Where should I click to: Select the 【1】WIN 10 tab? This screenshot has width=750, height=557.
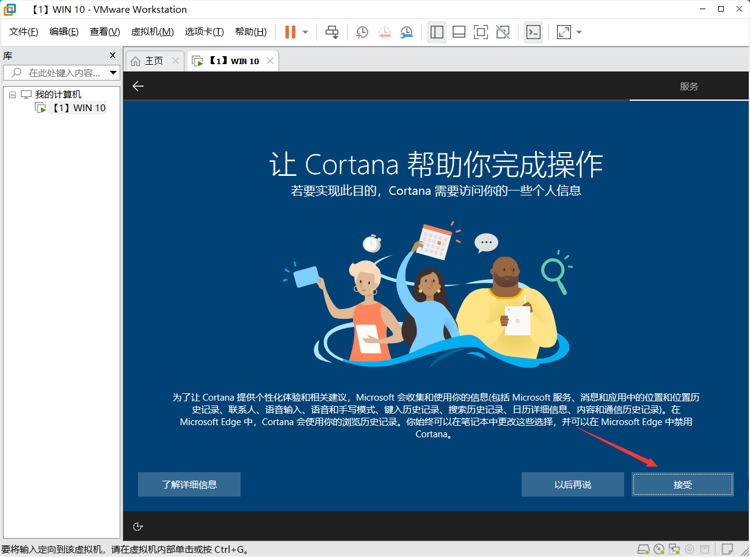tap(233, 61)
